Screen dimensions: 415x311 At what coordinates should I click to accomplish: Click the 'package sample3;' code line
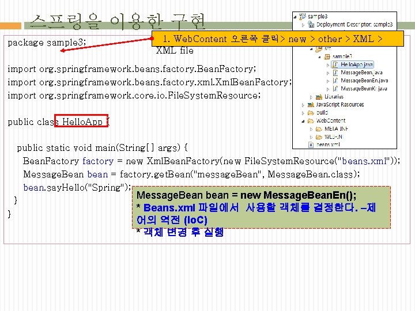point(47,42)
